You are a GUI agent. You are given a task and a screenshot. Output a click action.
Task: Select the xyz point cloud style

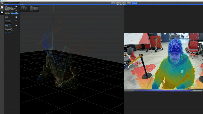5,28
